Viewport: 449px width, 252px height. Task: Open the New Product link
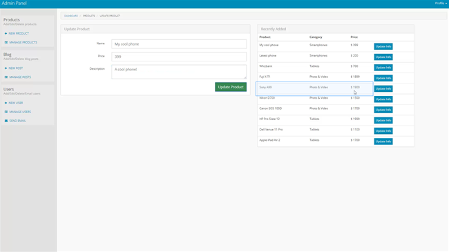(19, 34)
